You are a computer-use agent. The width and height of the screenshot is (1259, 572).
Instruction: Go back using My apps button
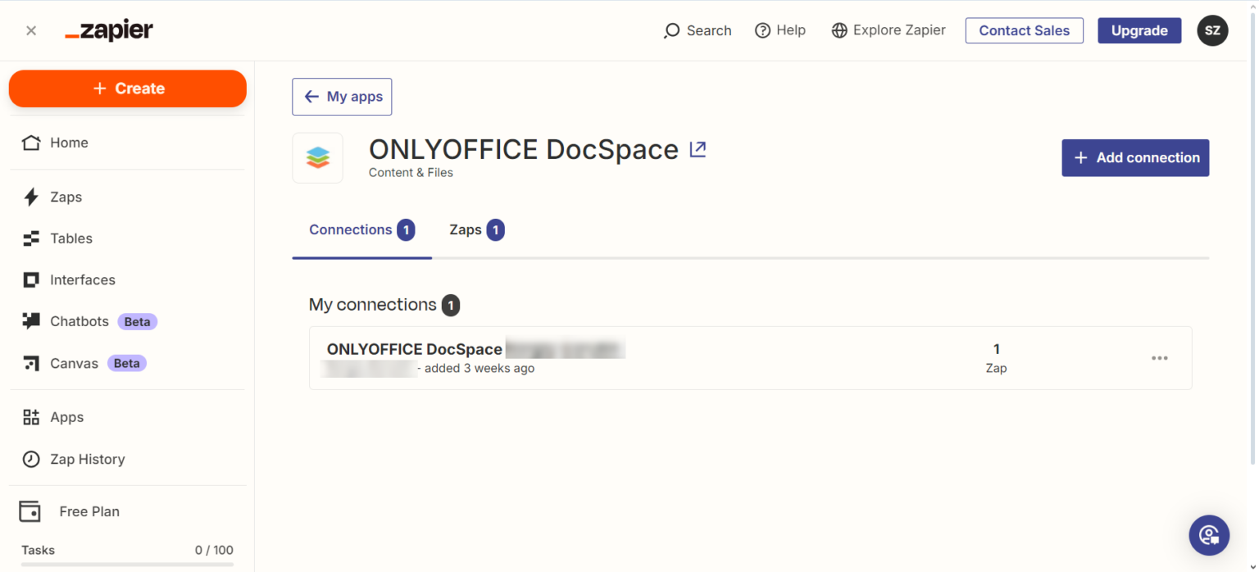click(342, 96)
